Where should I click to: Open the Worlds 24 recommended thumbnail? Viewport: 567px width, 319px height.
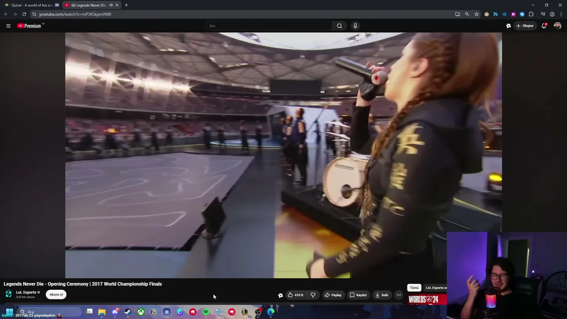427,300
